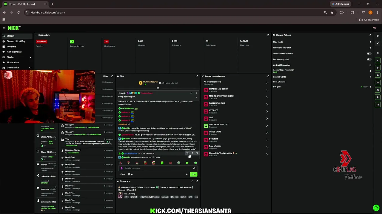Open Host Channel action
This screenshot has width=382, height=214.
click(x=279, y=82)
